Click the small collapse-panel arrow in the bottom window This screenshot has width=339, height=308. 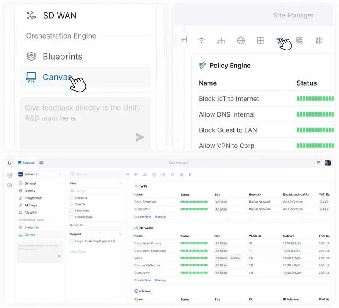tap(128, 174)
